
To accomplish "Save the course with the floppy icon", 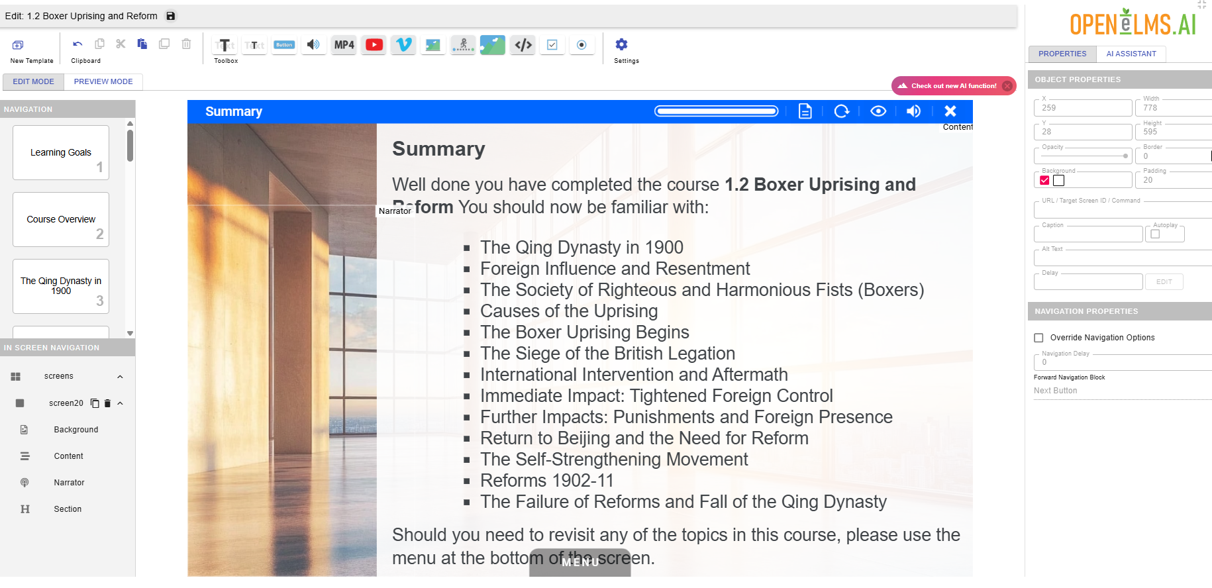I will tap(171, 16).
